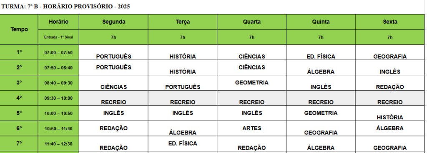Click the Horário header cell
427x153 pixels.
tap(58, 22)
